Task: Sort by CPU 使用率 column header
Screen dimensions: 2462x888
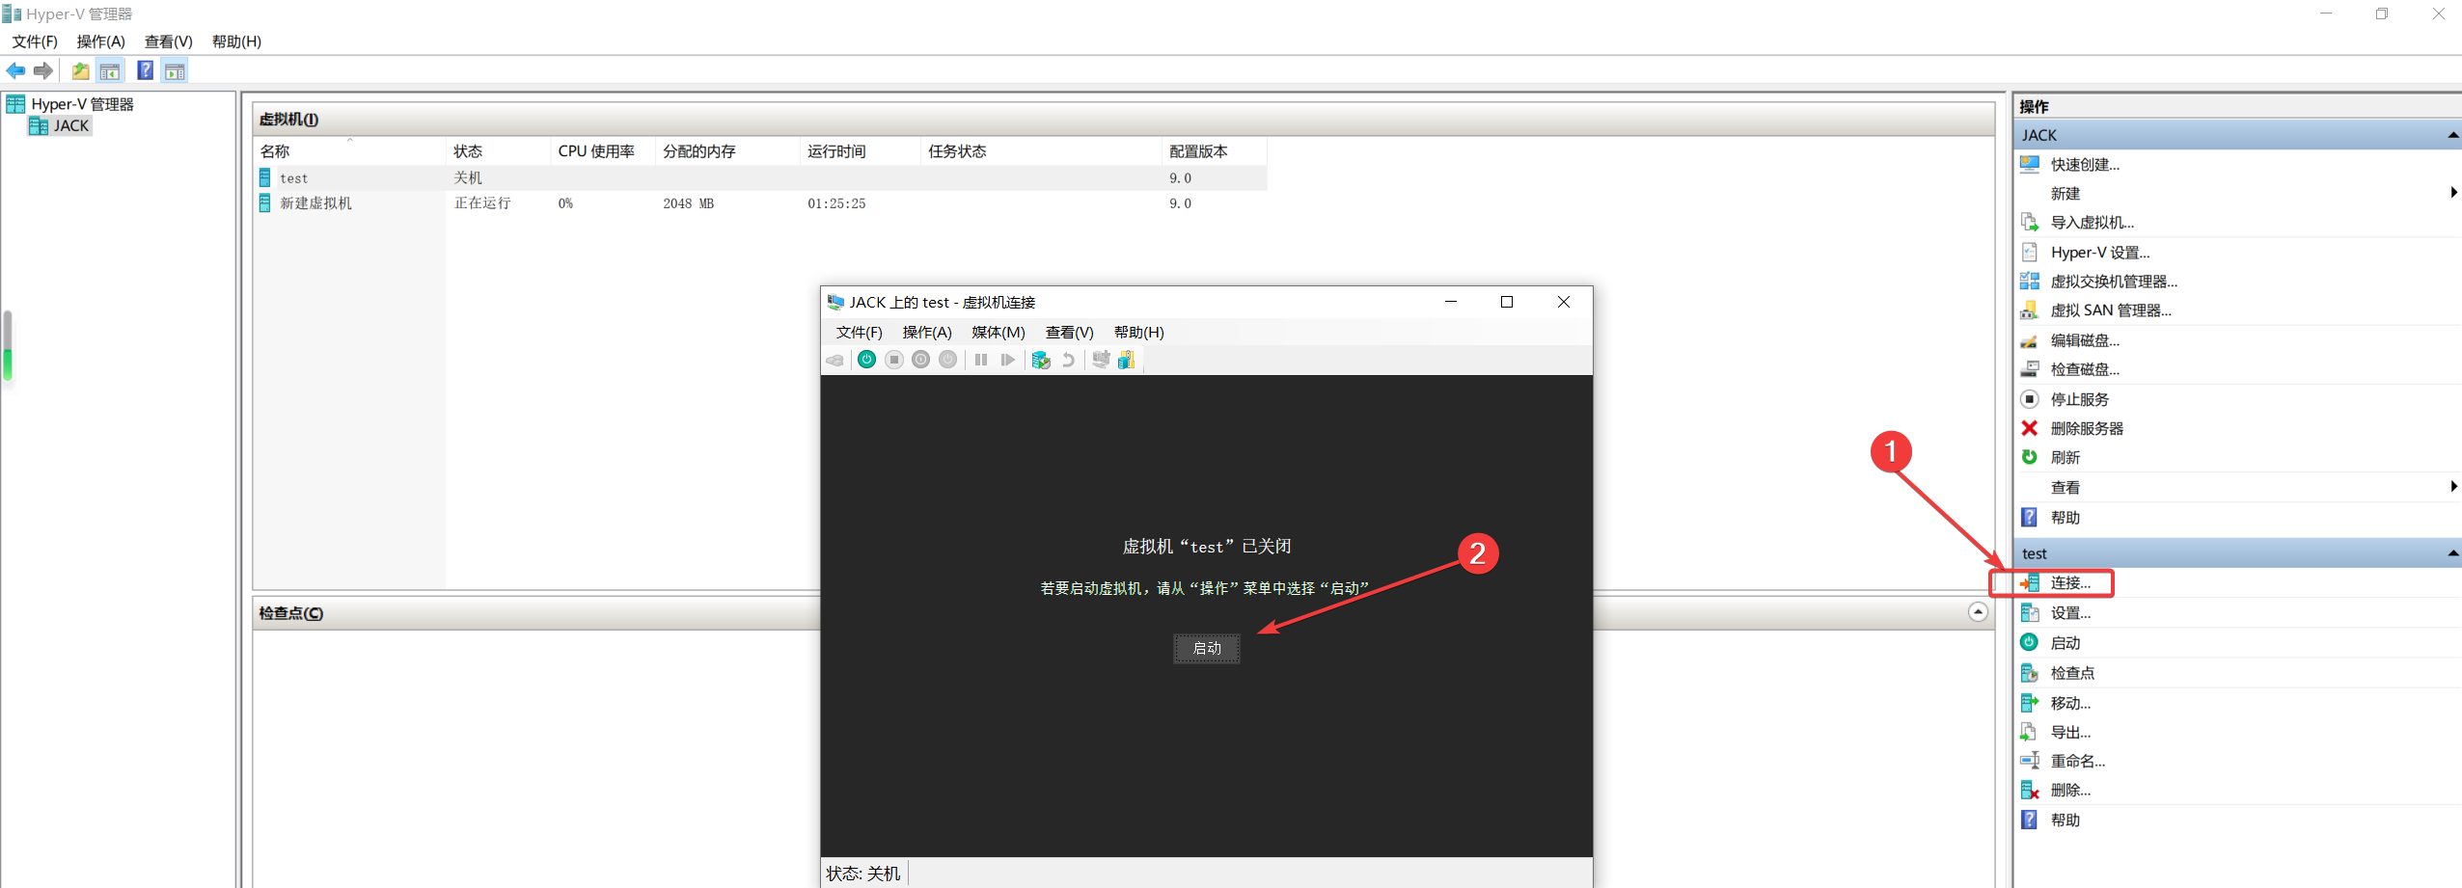Action: click(x=603, y=151)
